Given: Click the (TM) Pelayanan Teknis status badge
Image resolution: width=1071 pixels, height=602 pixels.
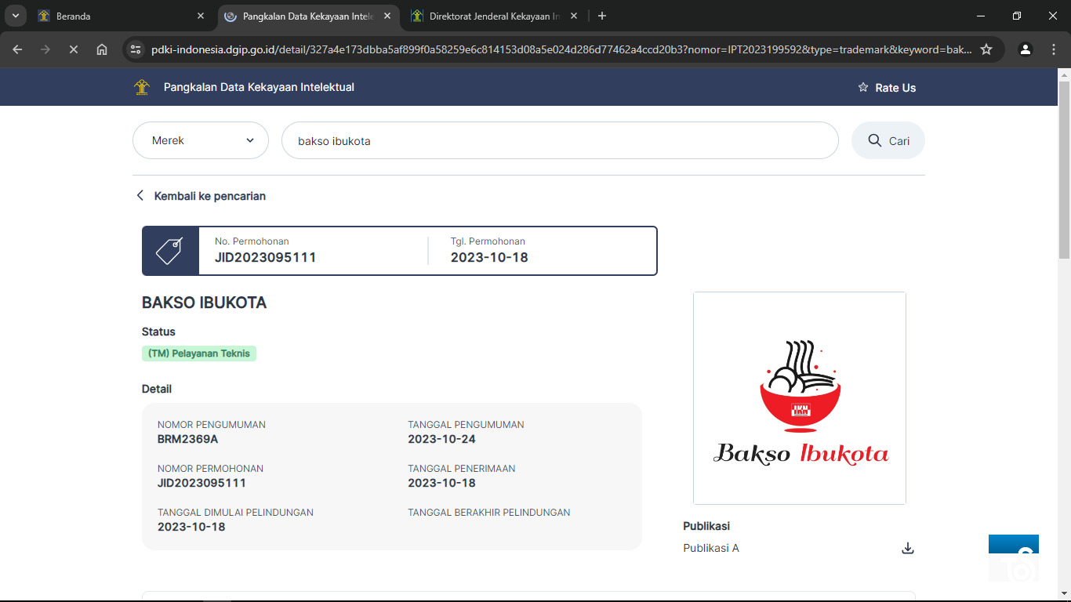Looking at the screenshot, I should coord(199,354).
